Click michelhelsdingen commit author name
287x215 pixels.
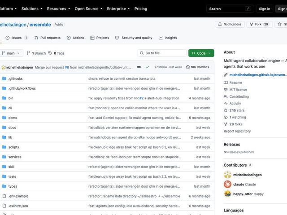coord(19,67)
